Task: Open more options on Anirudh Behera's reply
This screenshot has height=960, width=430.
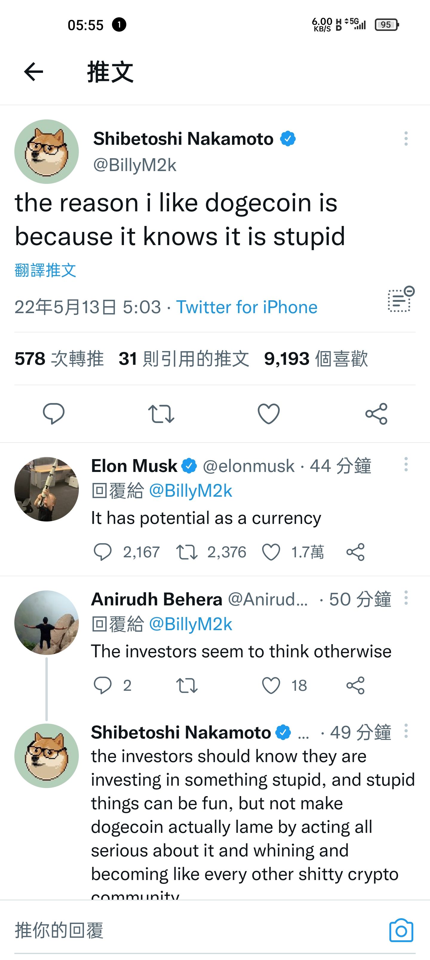Action: (406, 598)
